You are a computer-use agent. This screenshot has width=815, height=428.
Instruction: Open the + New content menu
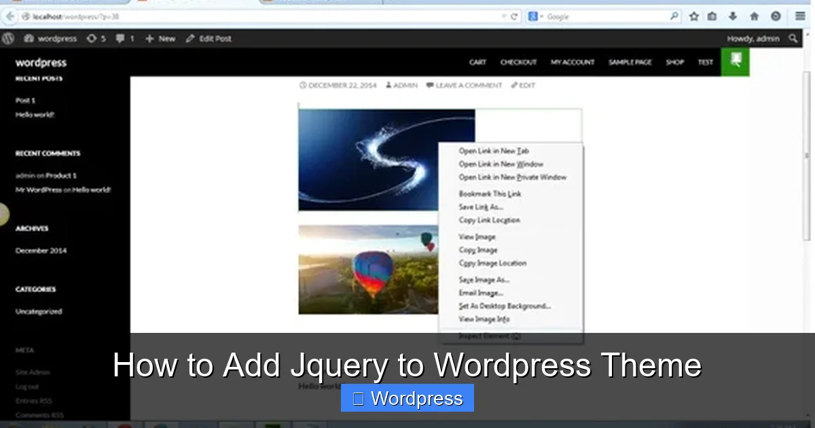[160, 39]
